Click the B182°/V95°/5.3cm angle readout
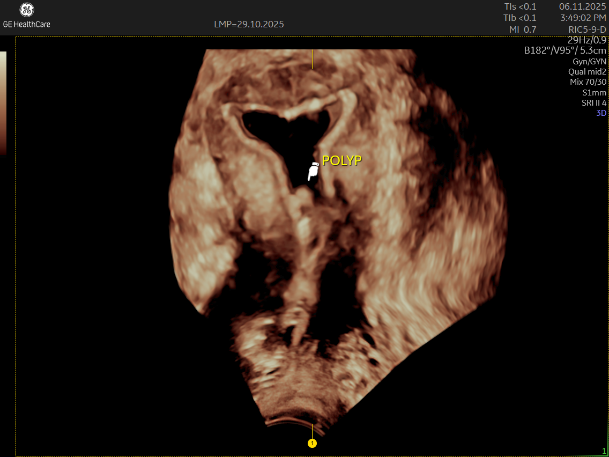This screenshot has height=457, width=609. pos(566,50)
